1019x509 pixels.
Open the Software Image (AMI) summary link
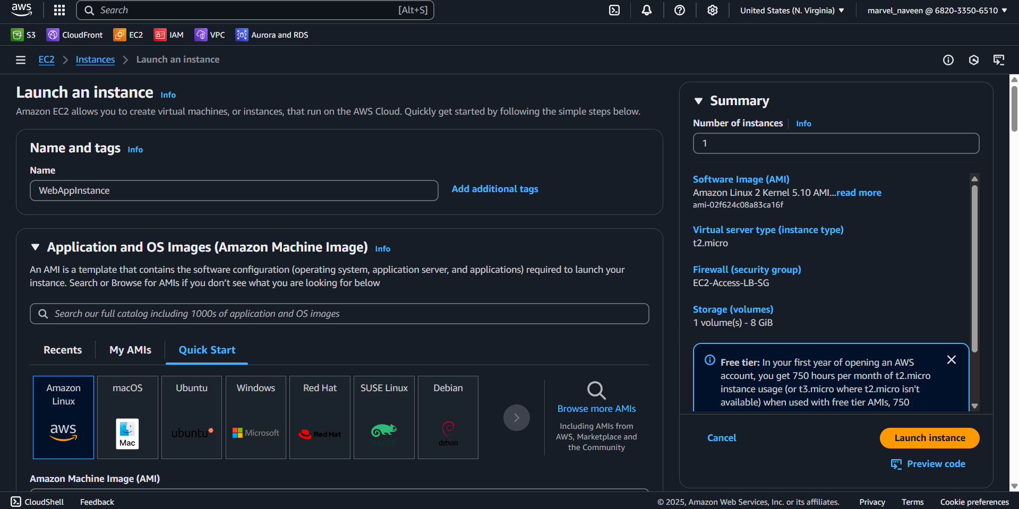click(x=741, y=179)
